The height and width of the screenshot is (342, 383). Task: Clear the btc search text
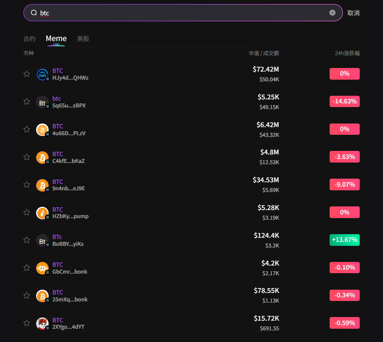tap(332, 13)
